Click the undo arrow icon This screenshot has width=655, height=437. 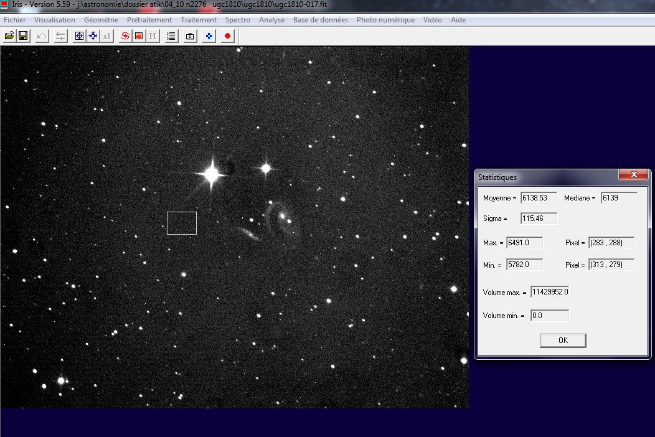coord(42,36)
